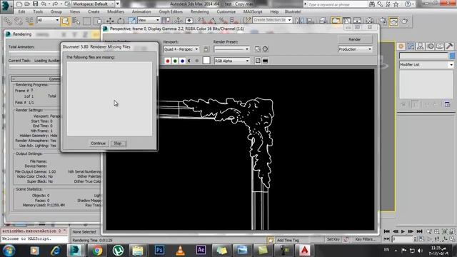Viewport: 457px width, 257px height.
Task: Click the 3ds Max application logo button
Action: tap(6, 6)
